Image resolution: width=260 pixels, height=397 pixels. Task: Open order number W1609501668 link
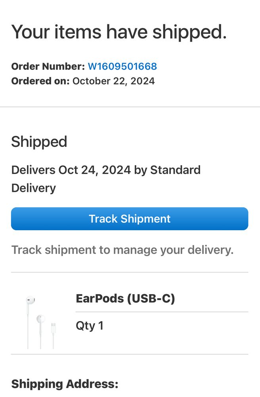pyautogui.click(x=122, y=66)
